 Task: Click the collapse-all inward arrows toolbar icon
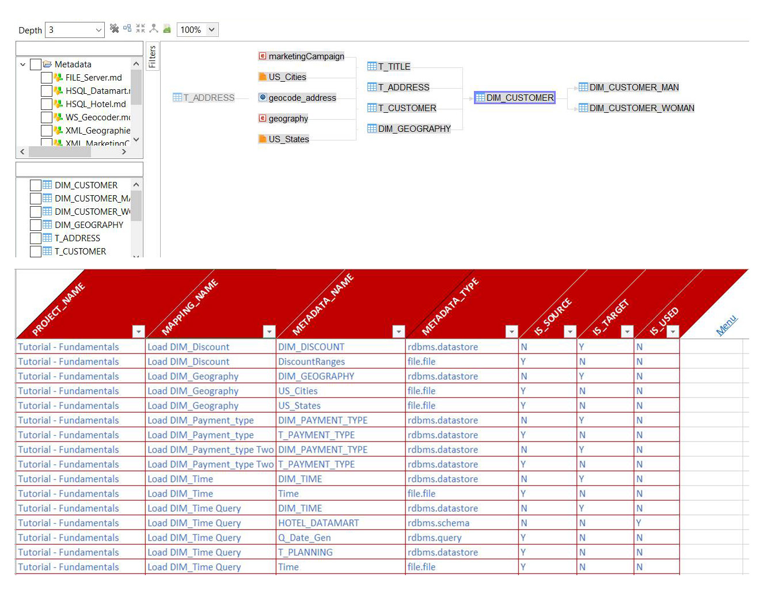(x=141, y=28)
